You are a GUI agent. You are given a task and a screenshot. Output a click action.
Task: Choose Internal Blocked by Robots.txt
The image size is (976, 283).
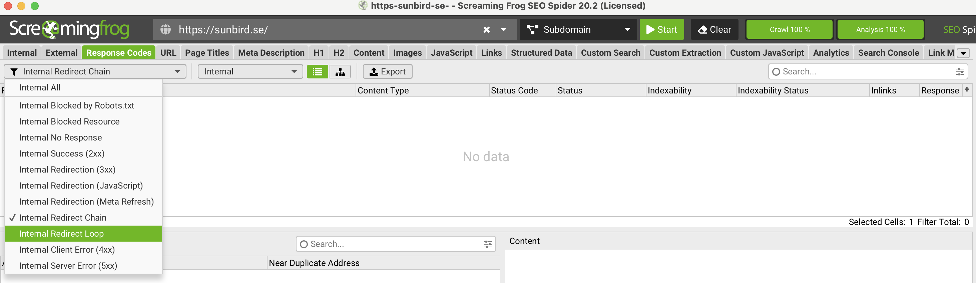tap(83, 106)
